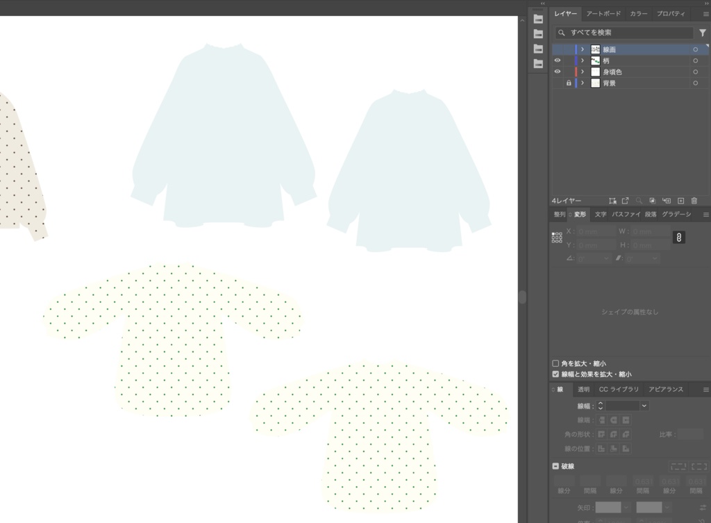Click the すべてを検索 layer search field

[624, 33]
